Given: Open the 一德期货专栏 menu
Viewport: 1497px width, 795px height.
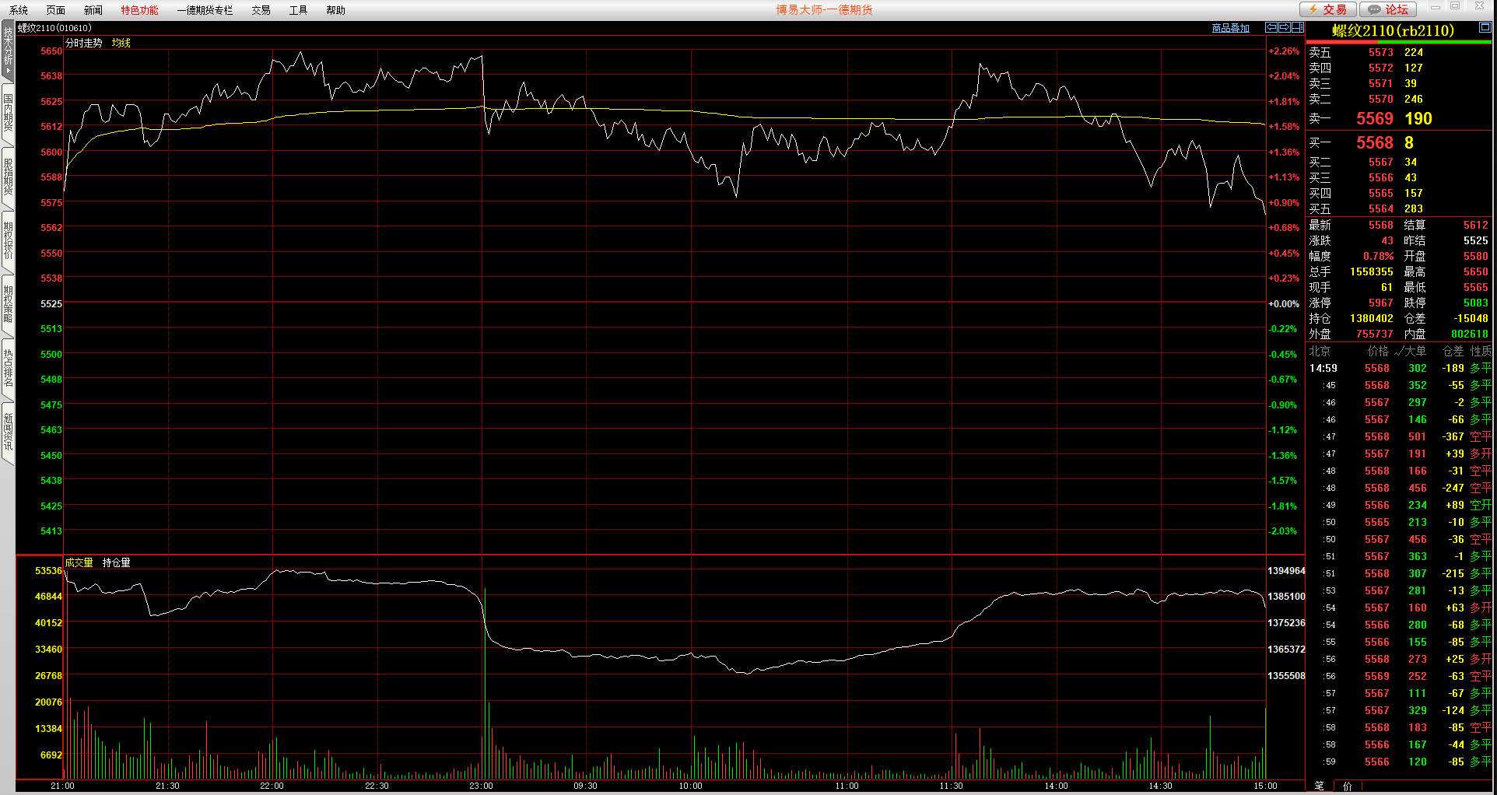Looking at the screenshot, I should tap(205, 10).
